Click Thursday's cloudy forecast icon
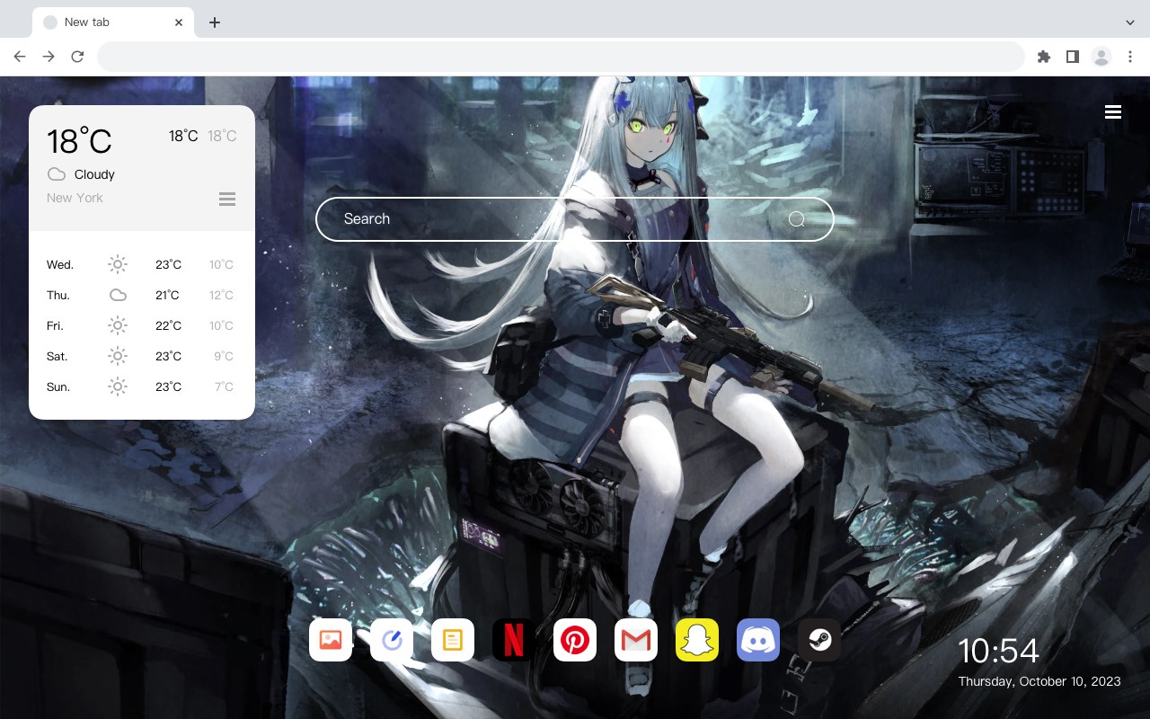Screen dimensions: 1150x719 (x=118, y=295)
